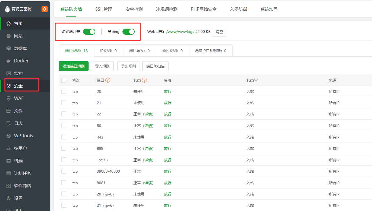The height and width of the screenshot is (211, 372).
Task: Click the 设置 gear icon in sidebar
Action: pos(9,198)
